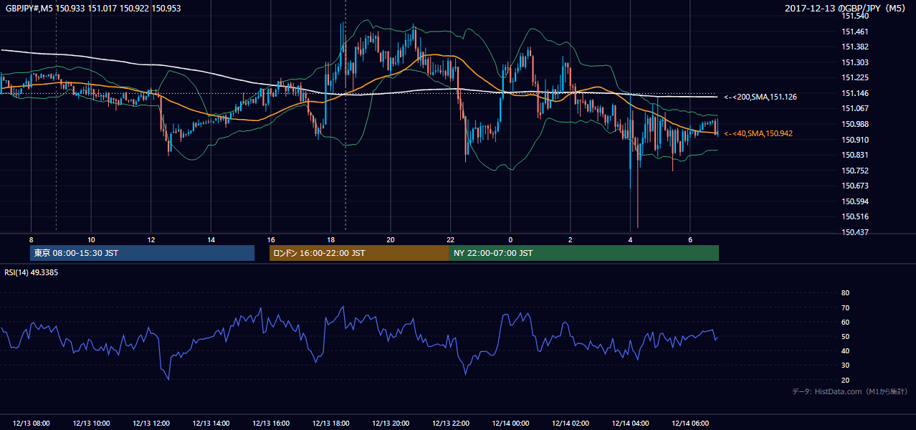916x430 pixels.
Task: Click hour label 18 under price chart
Action: tap(330, 239)
